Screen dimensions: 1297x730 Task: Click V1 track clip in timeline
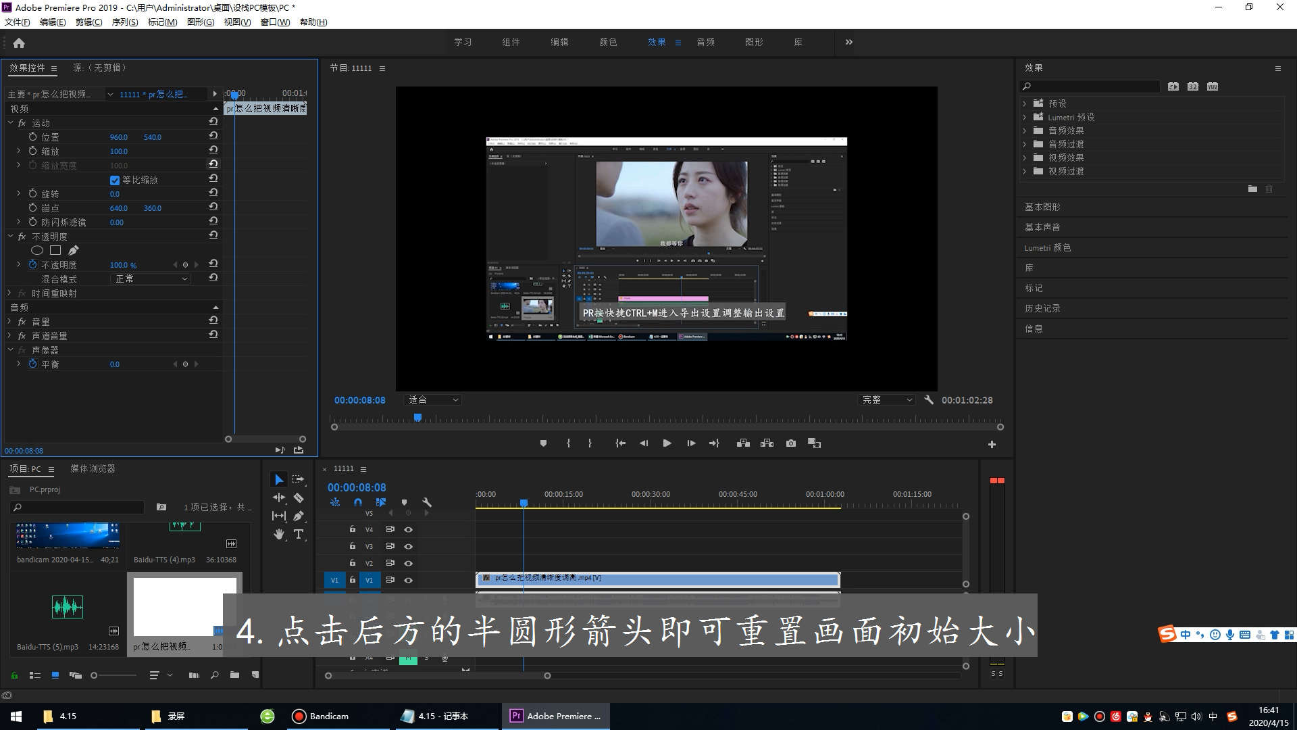[x=657, y=579]
